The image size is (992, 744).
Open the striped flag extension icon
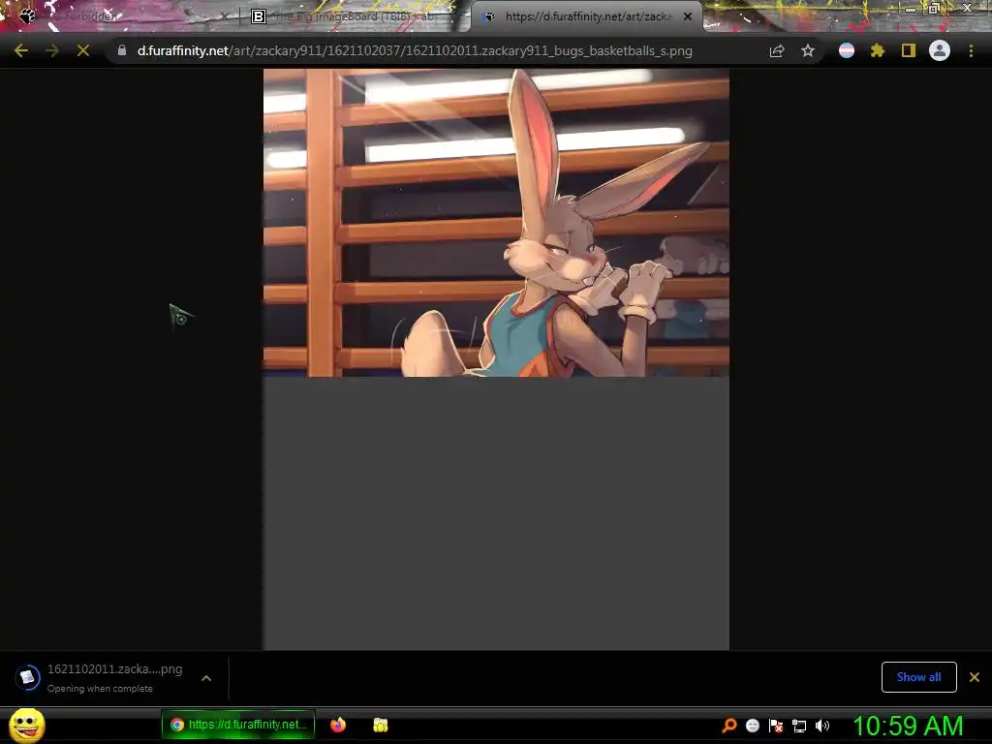[x=847, y=50]
